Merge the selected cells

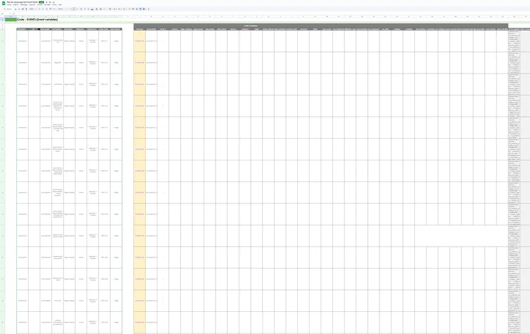coord(104,9)
